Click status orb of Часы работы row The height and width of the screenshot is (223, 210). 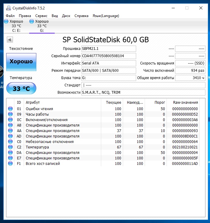[10, 114]
